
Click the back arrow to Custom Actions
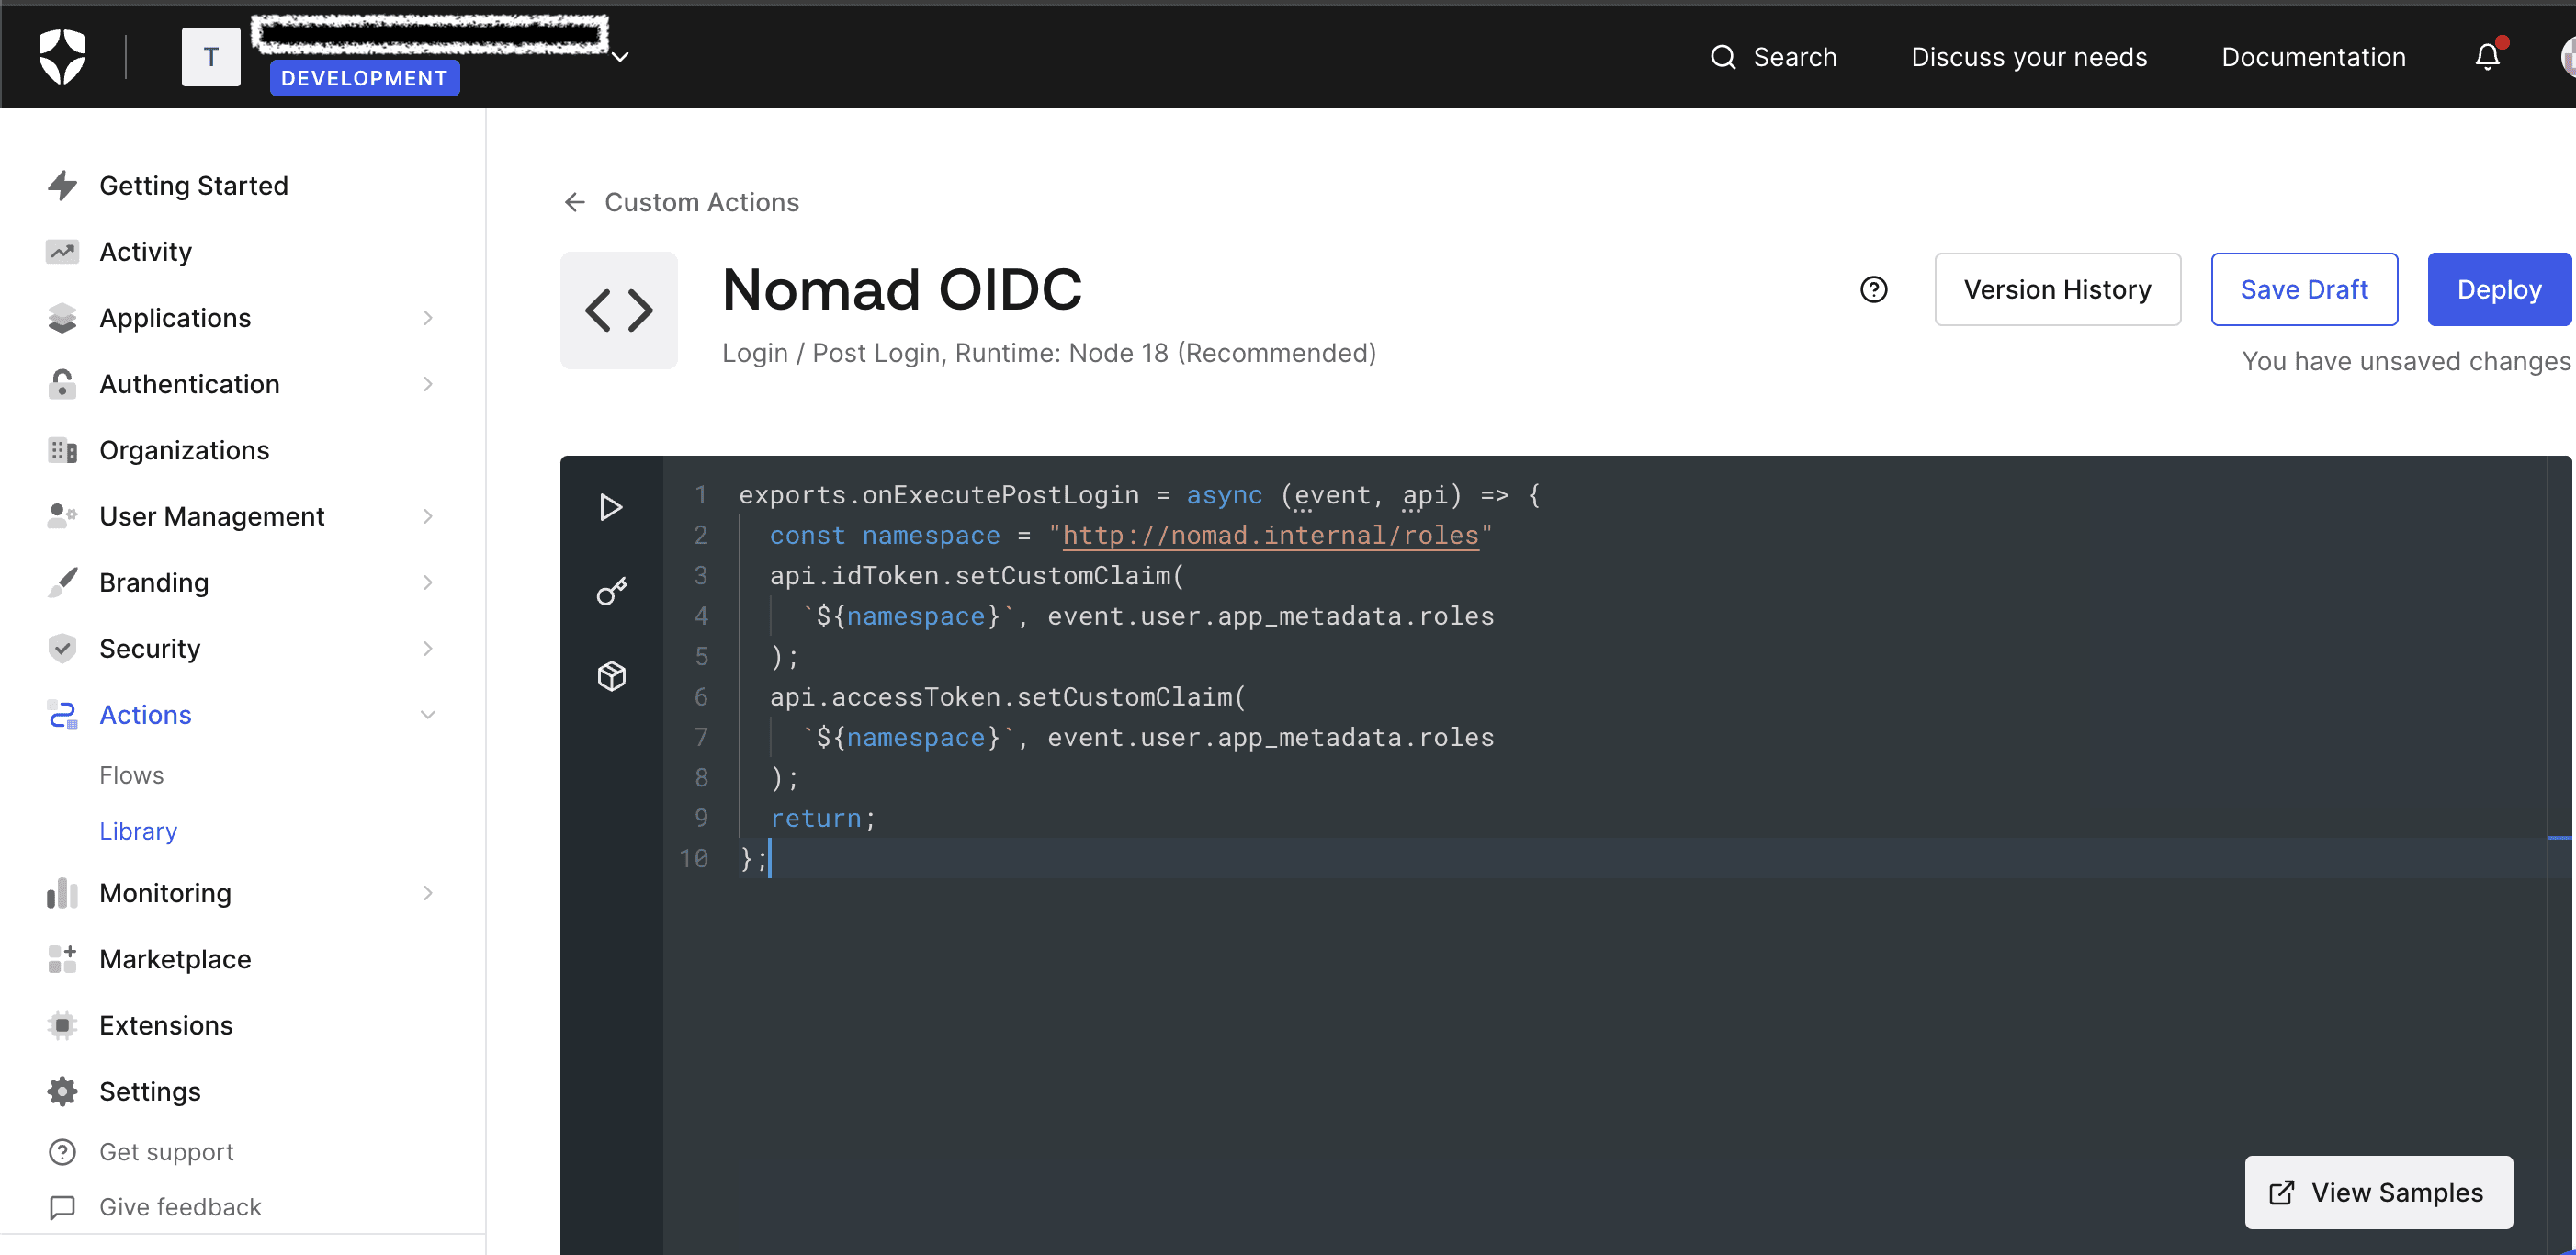575,202
